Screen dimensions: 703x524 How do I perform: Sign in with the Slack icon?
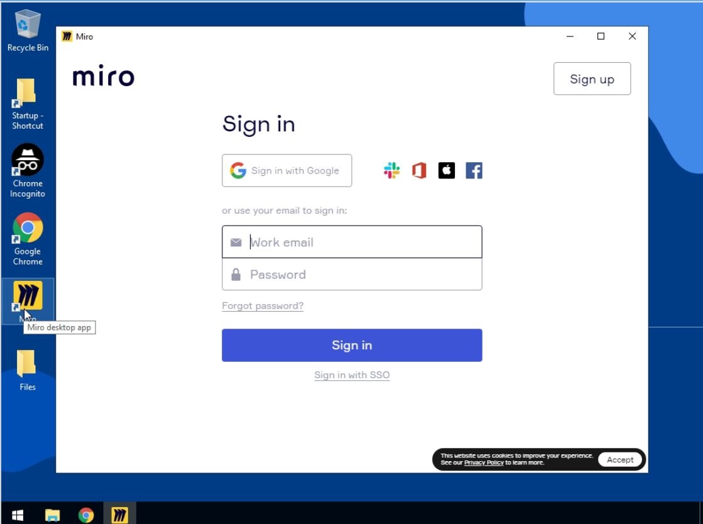pyautogui.click(x=391, y=170)
